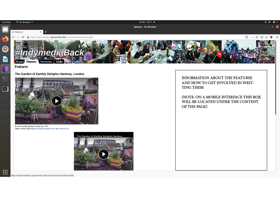Open Terminal from the dock

5,79
